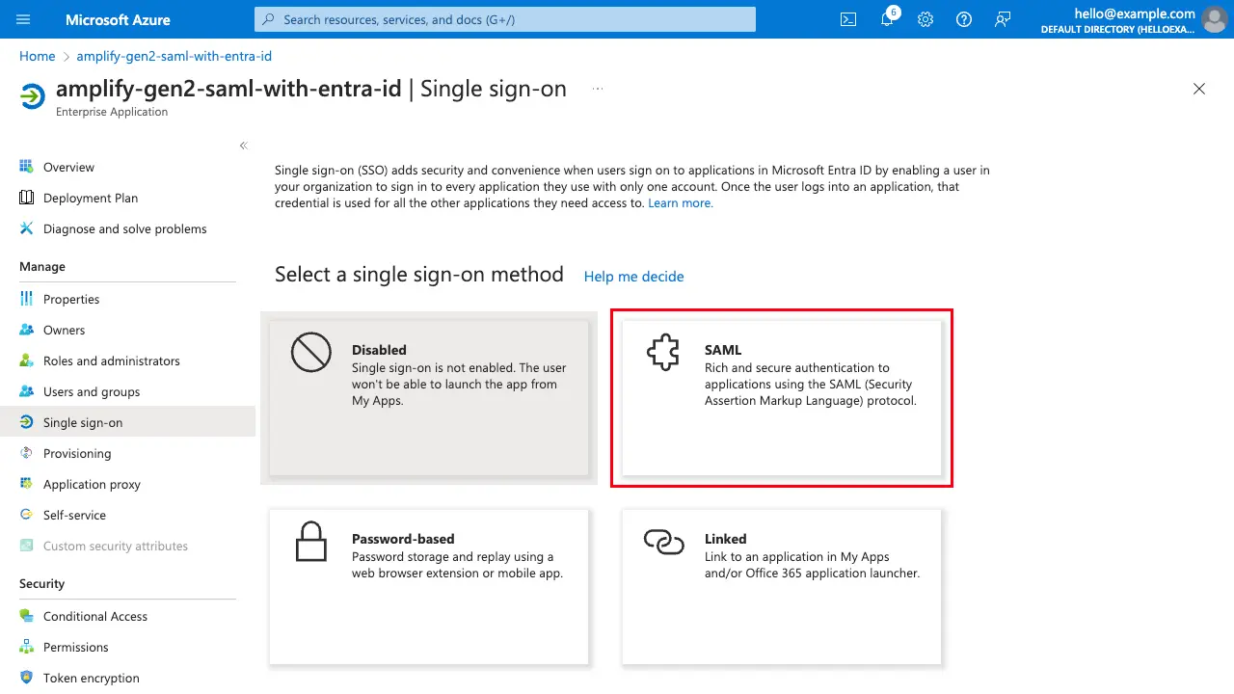Click the Security section heading

coord(42,584)
